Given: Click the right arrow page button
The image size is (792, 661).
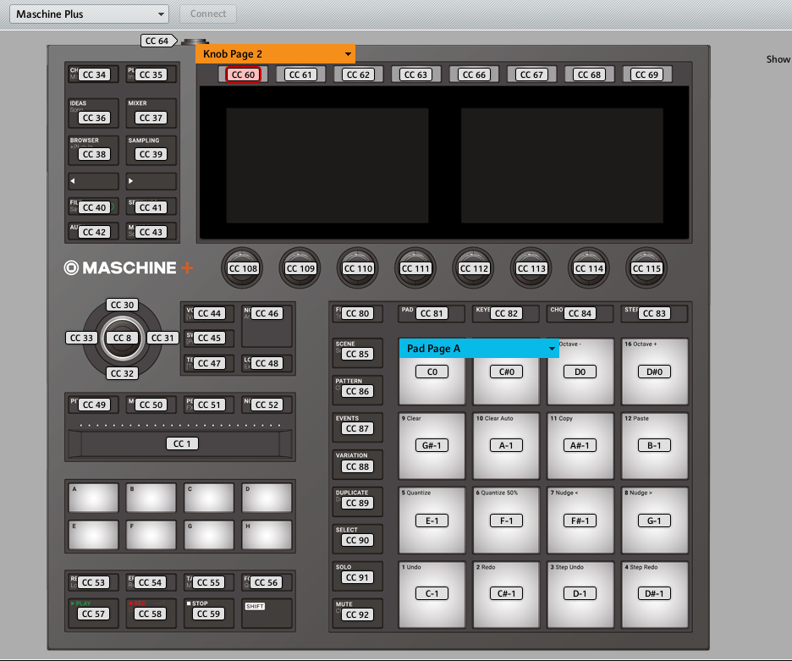Looking at the screenshot, I should pos(151,181).
